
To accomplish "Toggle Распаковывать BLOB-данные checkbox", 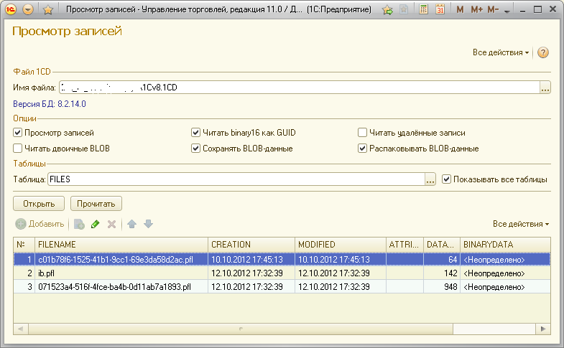I will click(x=362, y=149).
